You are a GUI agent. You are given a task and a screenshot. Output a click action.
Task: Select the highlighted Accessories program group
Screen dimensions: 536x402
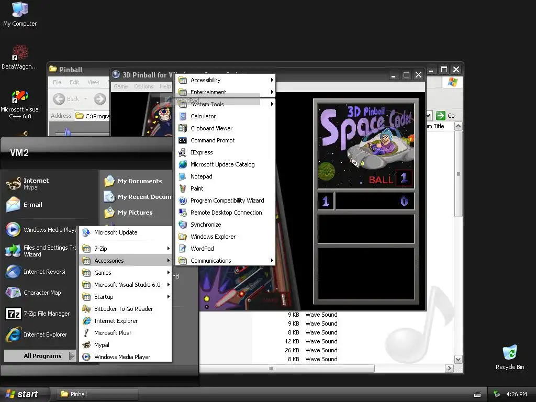tap(126, 261)
